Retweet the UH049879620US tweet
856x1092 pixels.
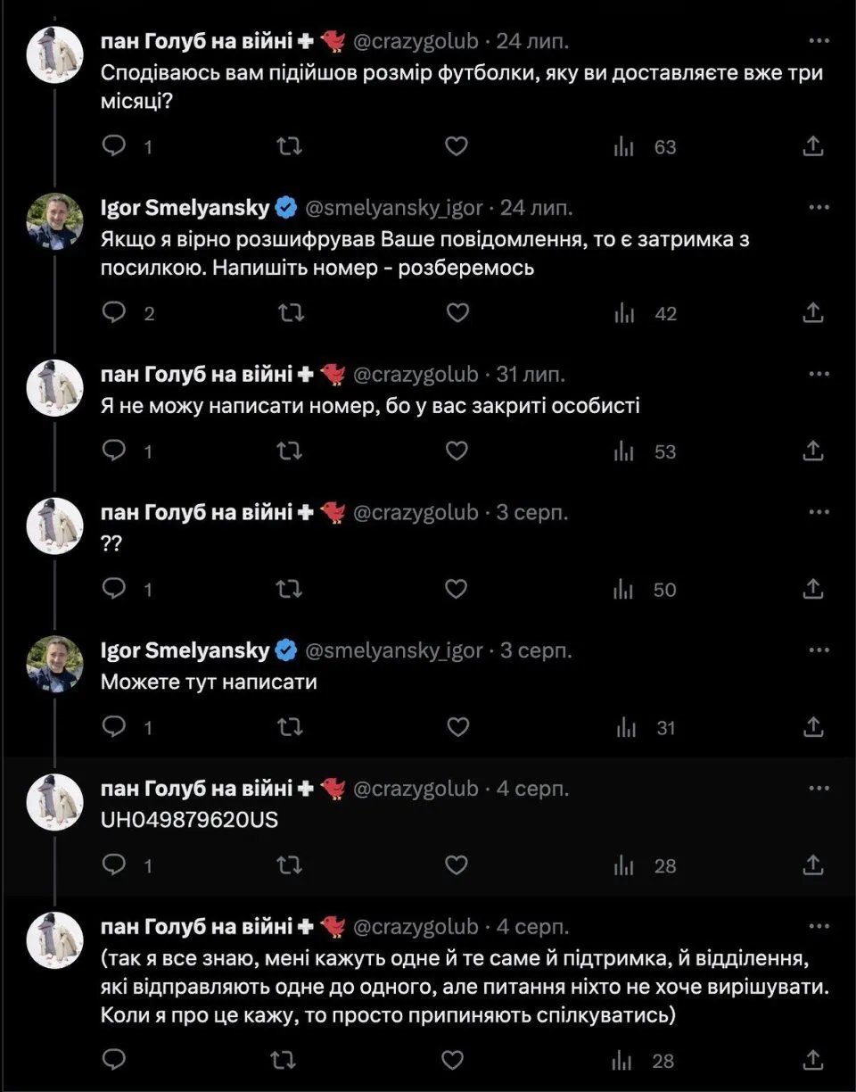tap(291, 865)
